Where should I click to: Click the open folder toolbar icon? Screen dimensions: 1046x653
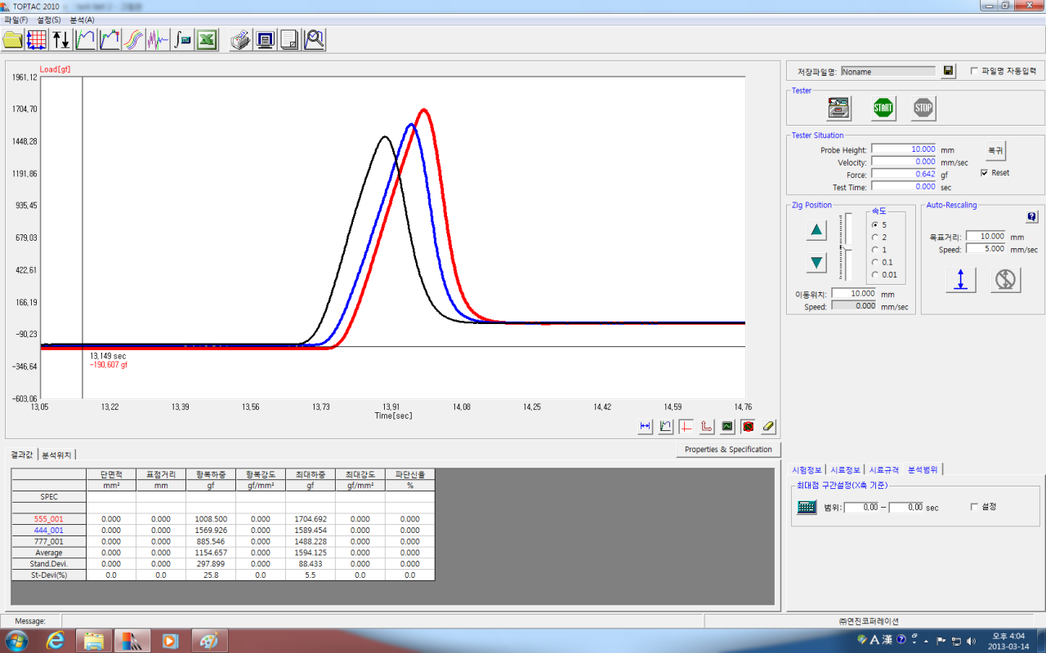tap(13, 39)
